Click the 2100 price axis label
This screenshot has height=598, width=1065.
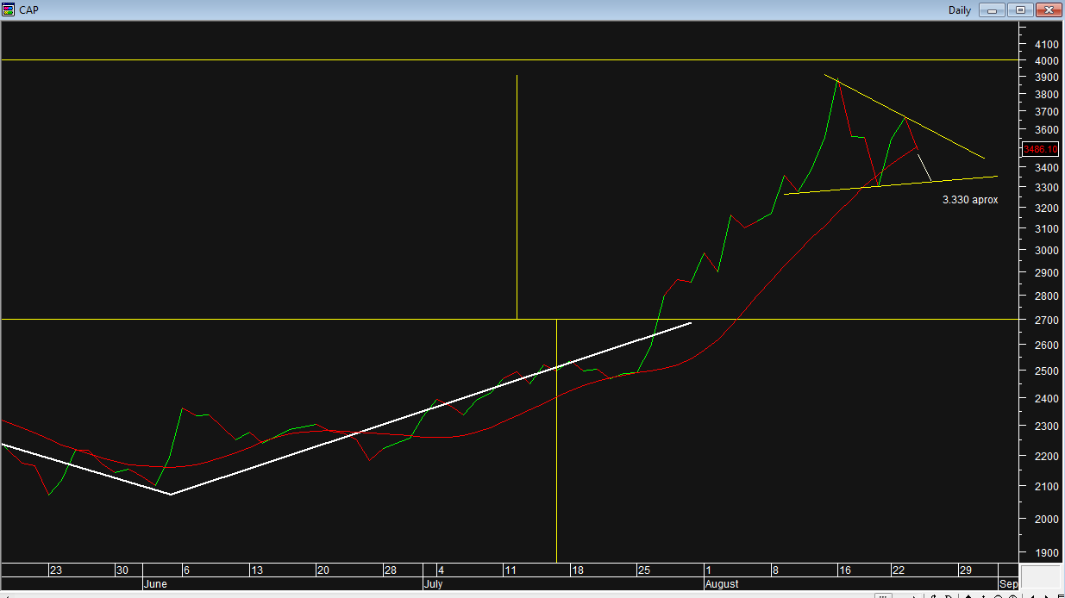[1047, 487]
